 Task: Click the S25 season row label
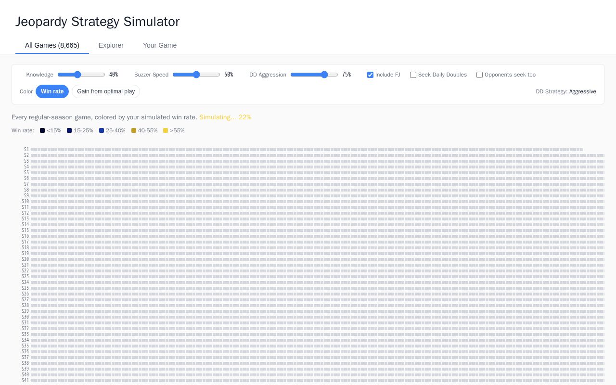click(26, 288)
